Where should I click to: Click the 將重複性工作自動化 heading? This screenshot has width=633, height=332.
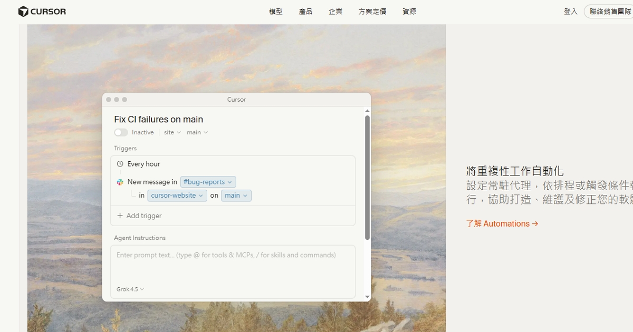pyautogui.click(x=515, y=171)
